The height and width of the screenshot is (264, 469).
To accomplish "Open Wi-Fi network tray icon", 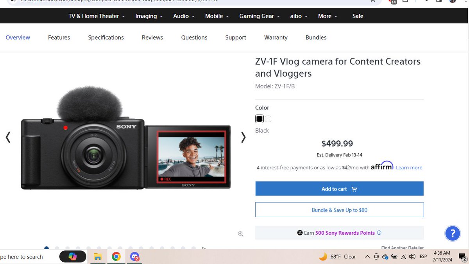I will 403,257.
